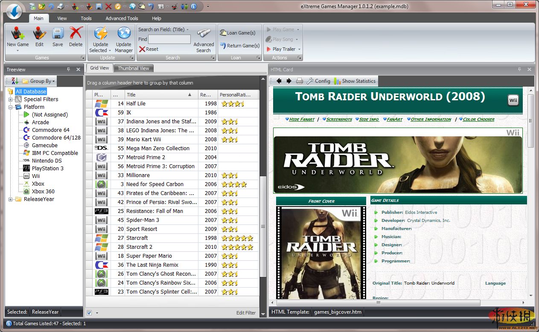
Task: Click Show Statistics chart icon
Action: coord(338,81)
